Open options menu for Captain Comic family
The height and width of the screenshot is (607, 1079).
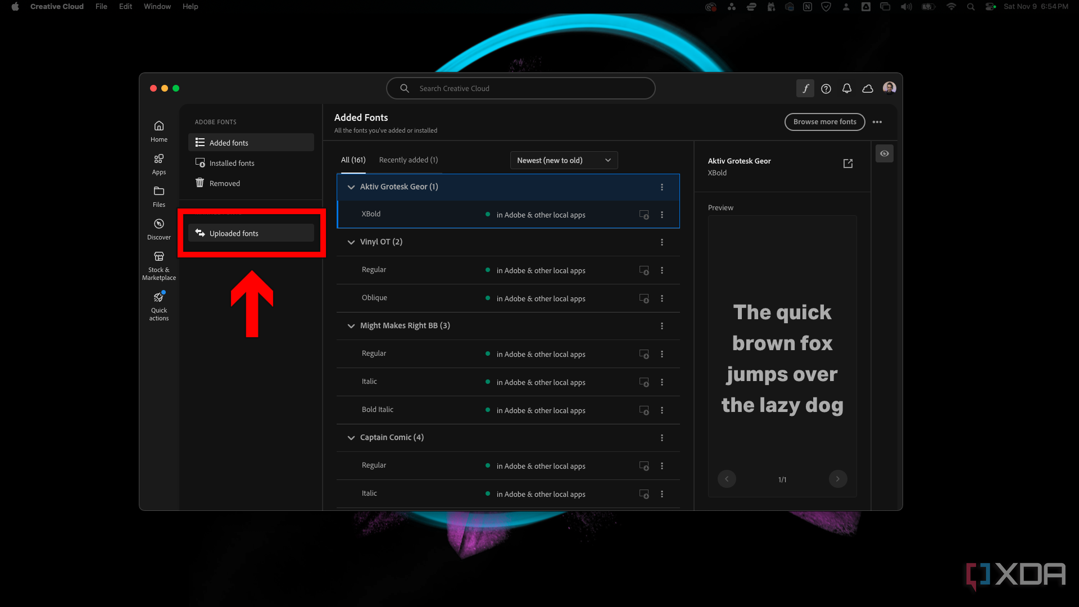point(662,438)
